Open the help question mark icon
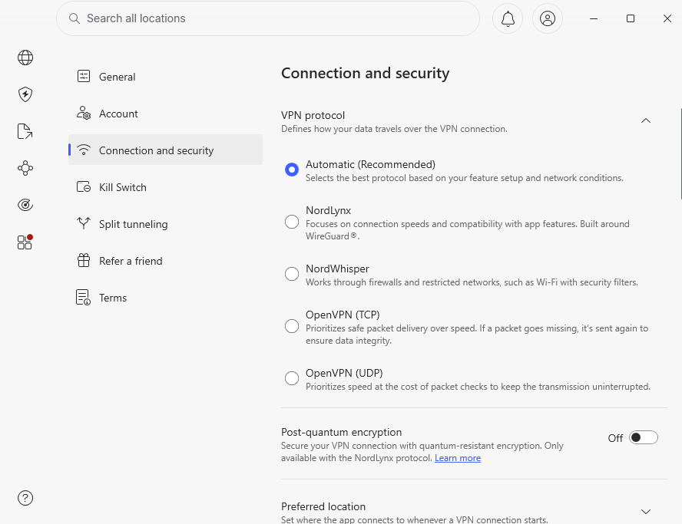Viewport: 682px width, 524px height. pyautogui.click(x=25, y=498)
